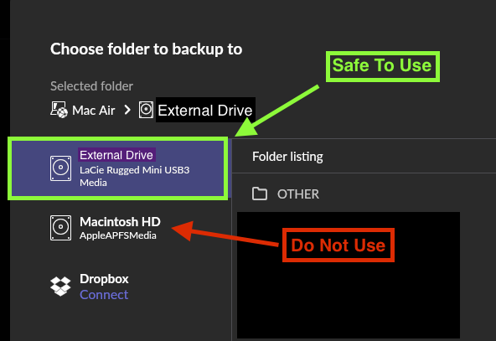Click the red Do Not Use label

[338, 245]
